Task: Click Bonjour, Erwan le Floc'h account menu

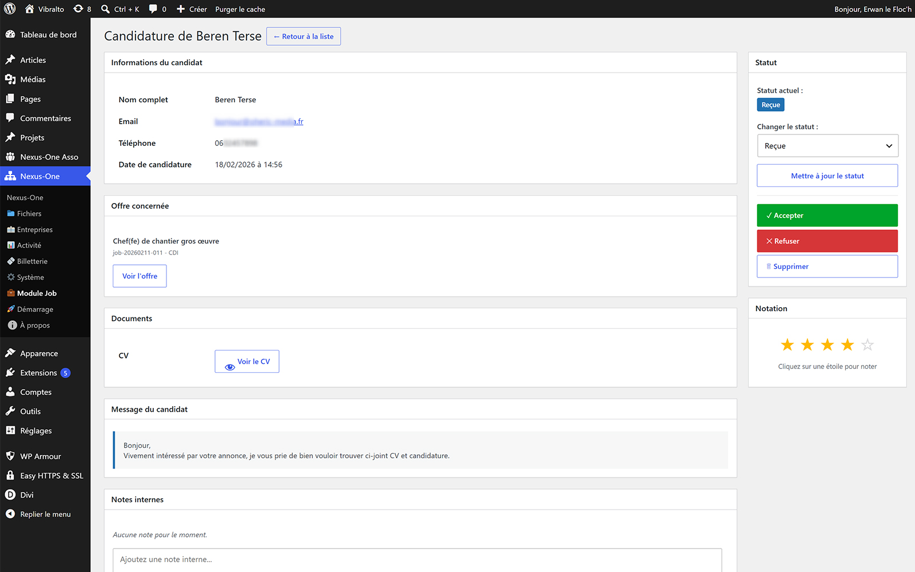Action: (873, 9)
